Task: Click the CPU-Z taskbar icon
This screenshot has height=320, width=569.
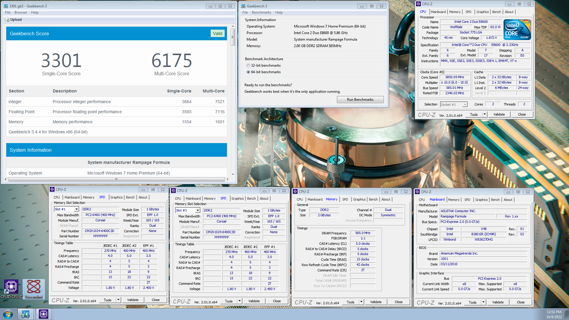Action: pyautogui.click(x=44, y=314)
